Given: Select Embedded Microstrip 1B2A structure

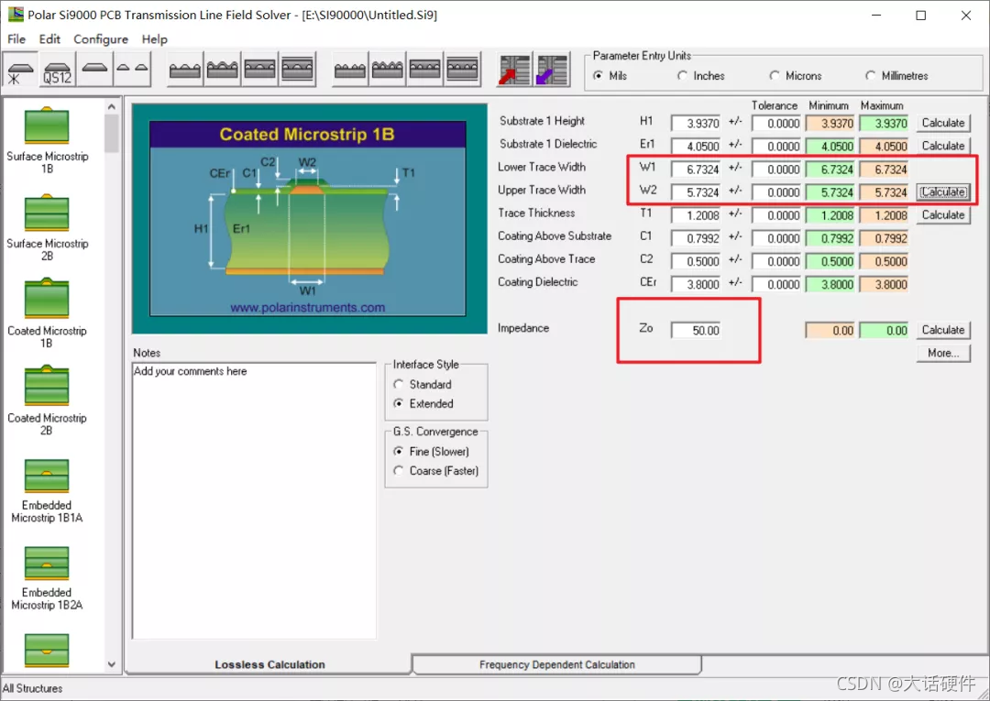Looking at the screenshot, I should [47, 578].
